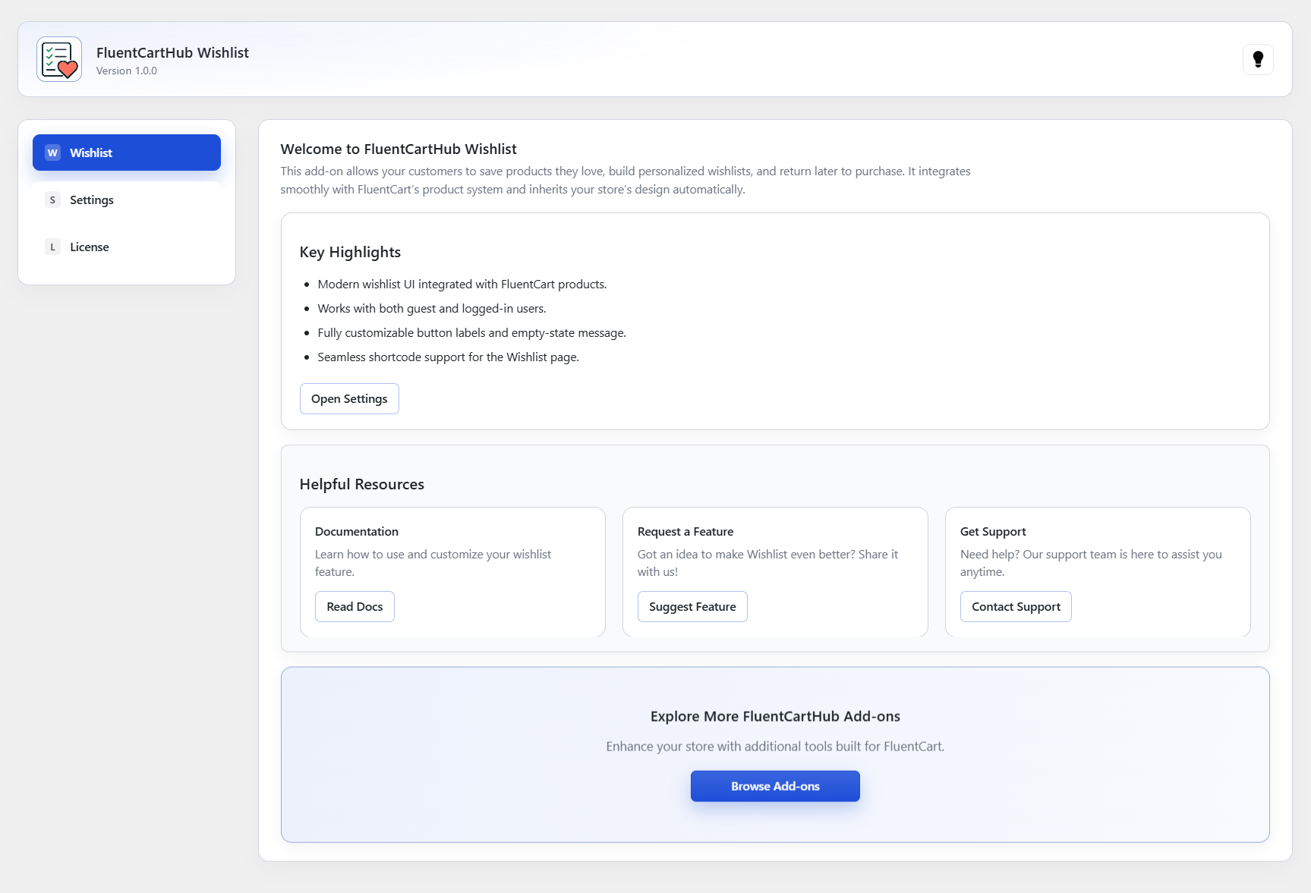Click the Suggest Feature button
Screen dimensions: 1311x893
(692, 607)
